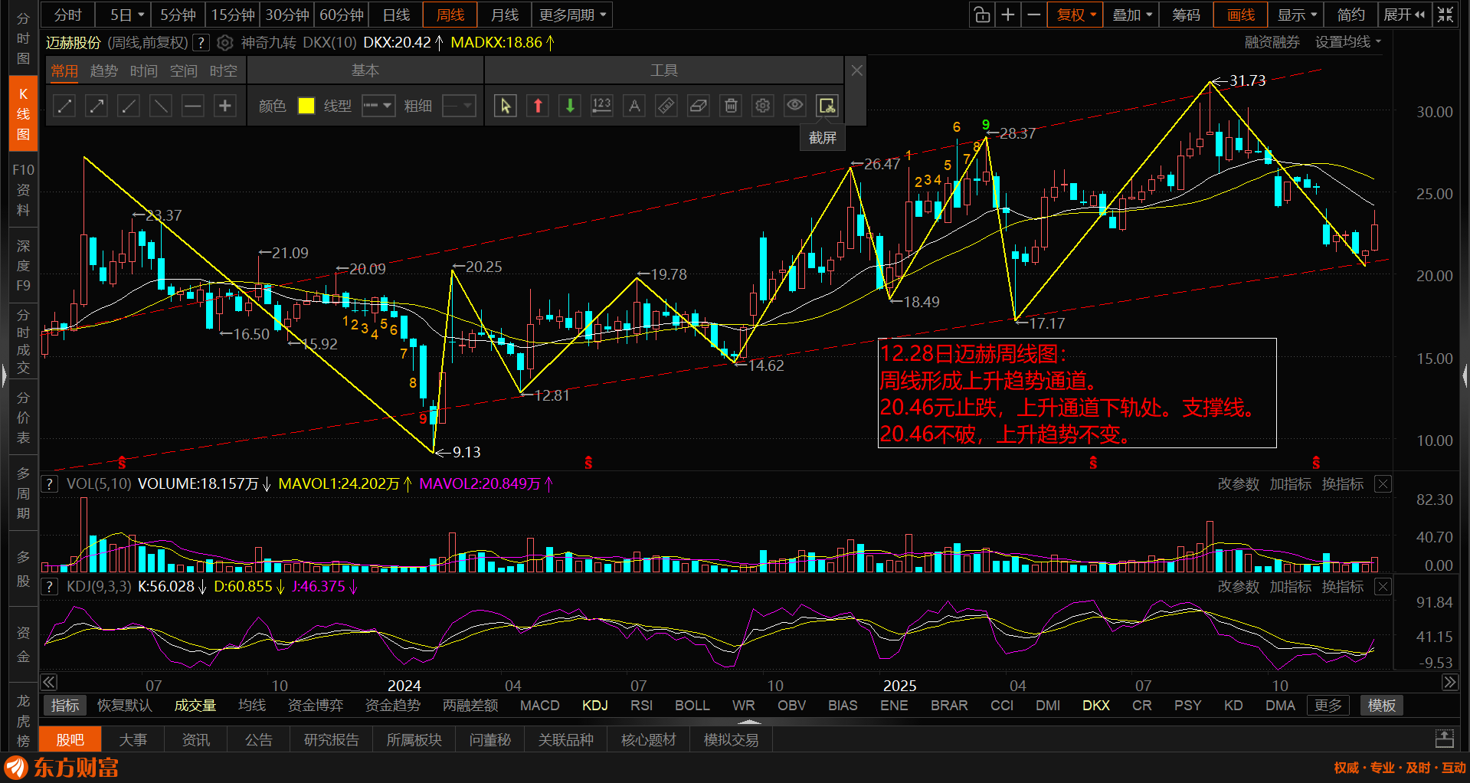
Task: Select the arrow line drawing tool
Action: tap(97, 106)
